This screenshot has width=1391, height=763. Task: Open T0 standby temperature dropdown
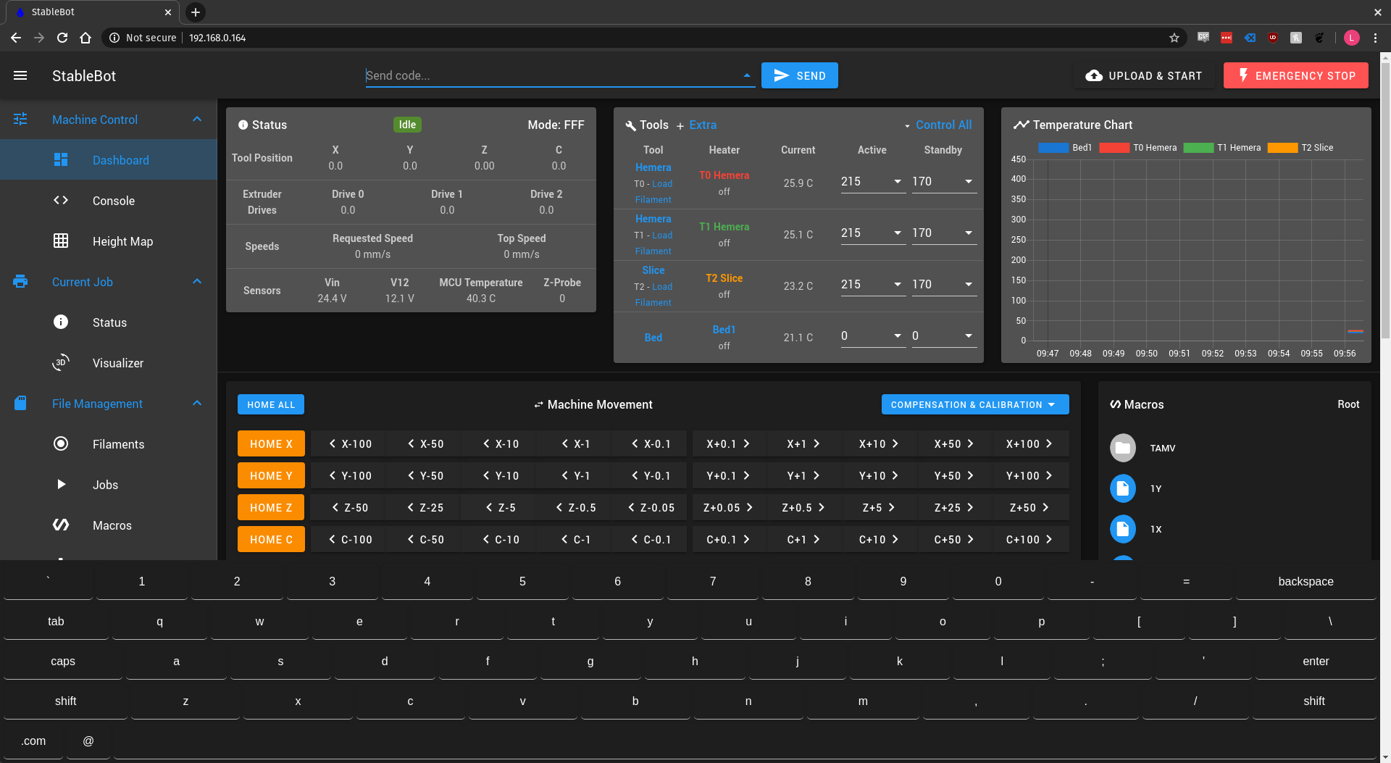tap(969, 181)
